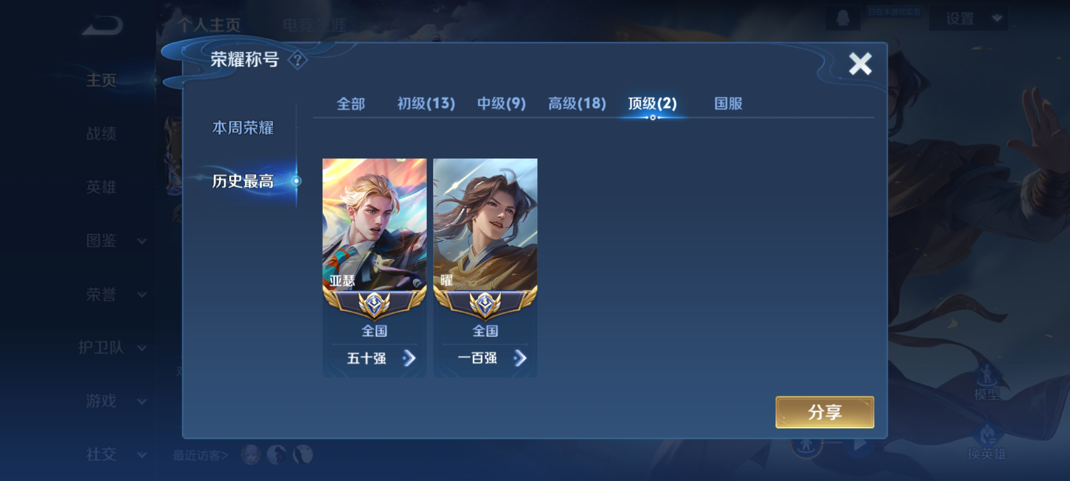Screen dimensions: 1070x481
Task: Select the 历史最高 side option
Action: click(x=243, y=181)
